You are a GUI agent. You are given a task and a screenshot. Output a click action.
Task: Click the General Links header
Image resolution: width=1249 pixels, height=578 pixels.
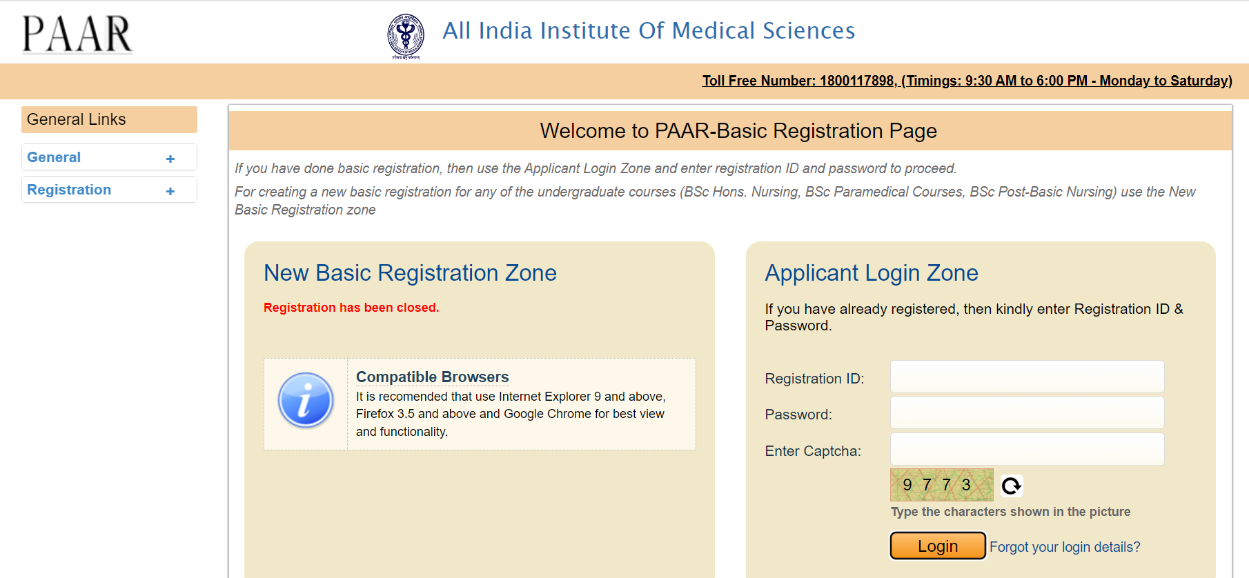(109, 119)
